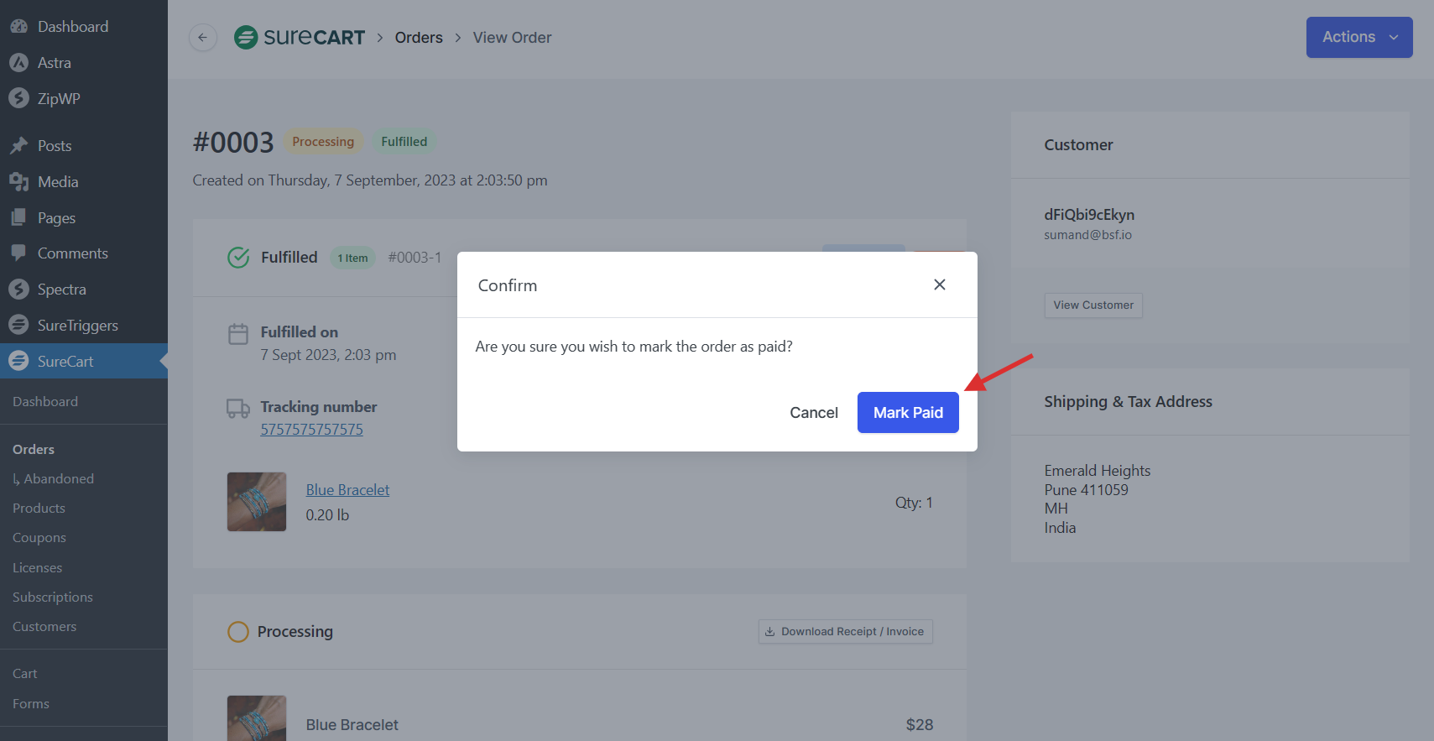Open the Orders breadcrumb link

coord(419,38)
